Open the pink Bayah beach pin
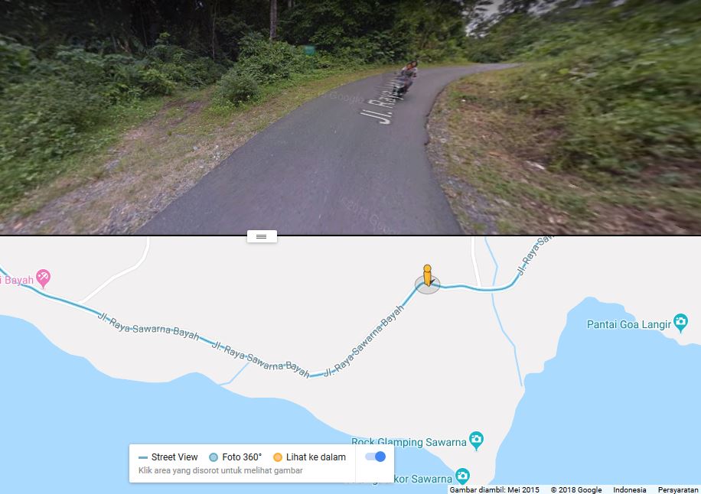 pyautogui.click(x=44, y=278)
